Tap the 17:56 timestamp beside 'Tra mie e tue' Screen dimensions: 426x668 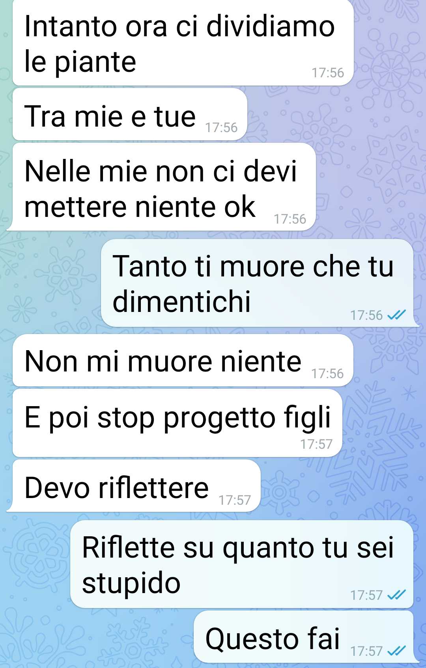[221, 128]
